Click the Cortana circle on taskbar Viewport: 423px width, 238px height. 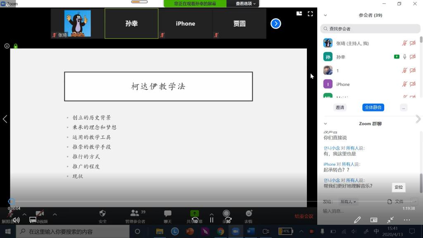(137, 231)
